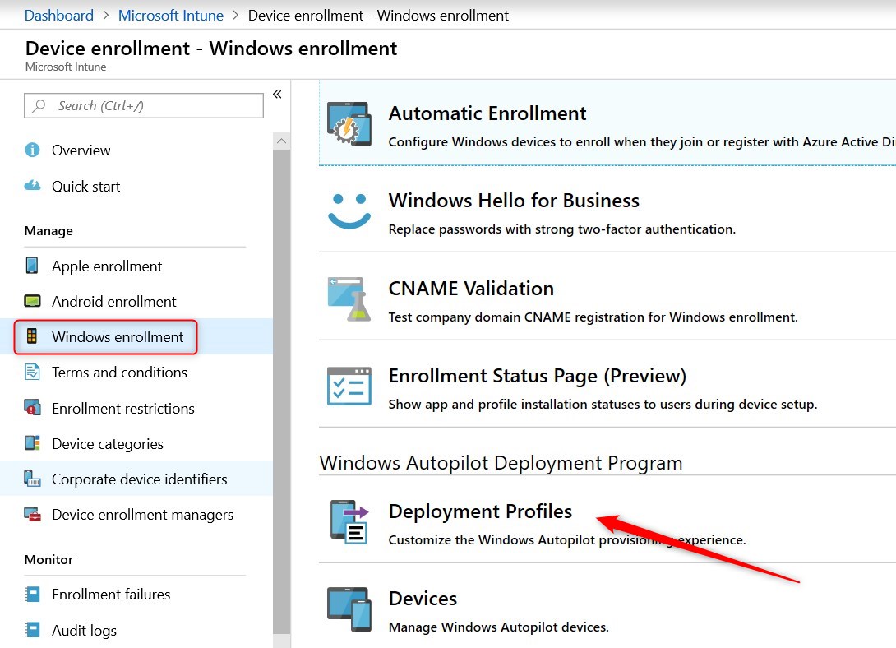Click the Automatic Enrollment gear devices icon
896x648 pixels.
[x=349, y=123]
